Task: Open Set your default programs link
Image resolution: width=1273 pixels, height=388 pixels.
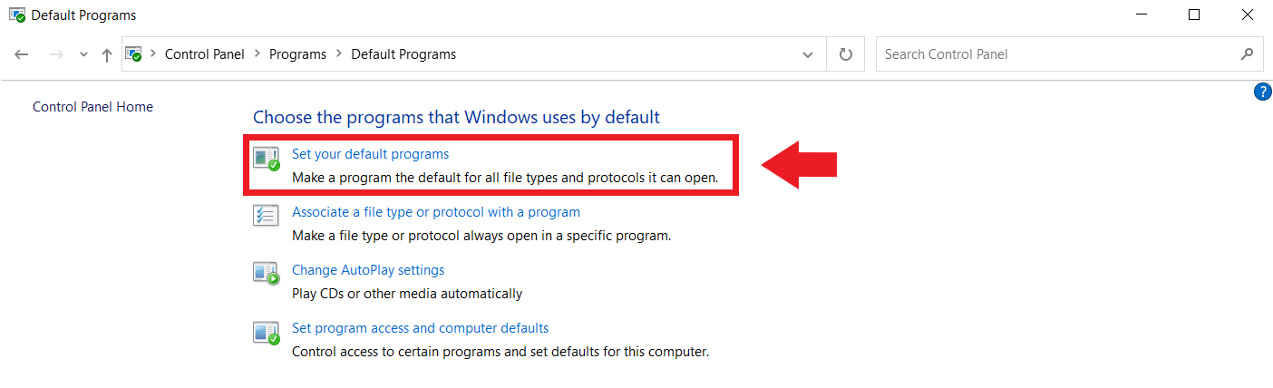Action: pyautogui.click(x=370, y=154)
